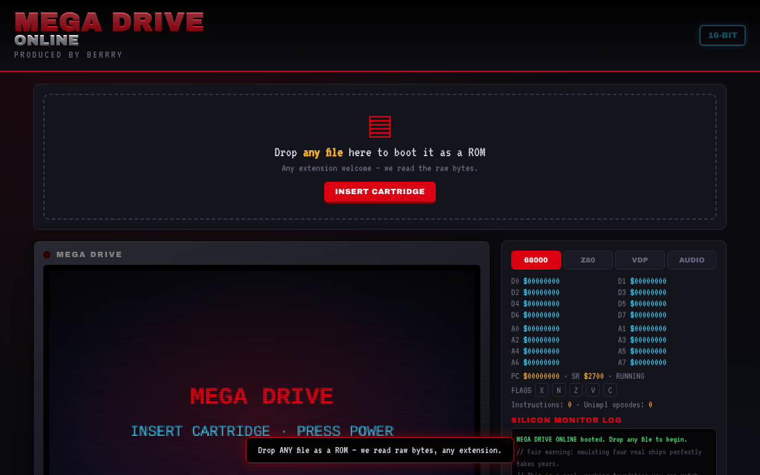This screenshot has width=760, height=475.
Task: Click the V flag box
Action: click(x=593, y=390)
